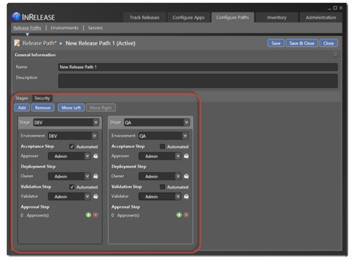The width and height of the screenshot is (352, 260).
Task: Select the Stages tab
Action: click(22, 98)
